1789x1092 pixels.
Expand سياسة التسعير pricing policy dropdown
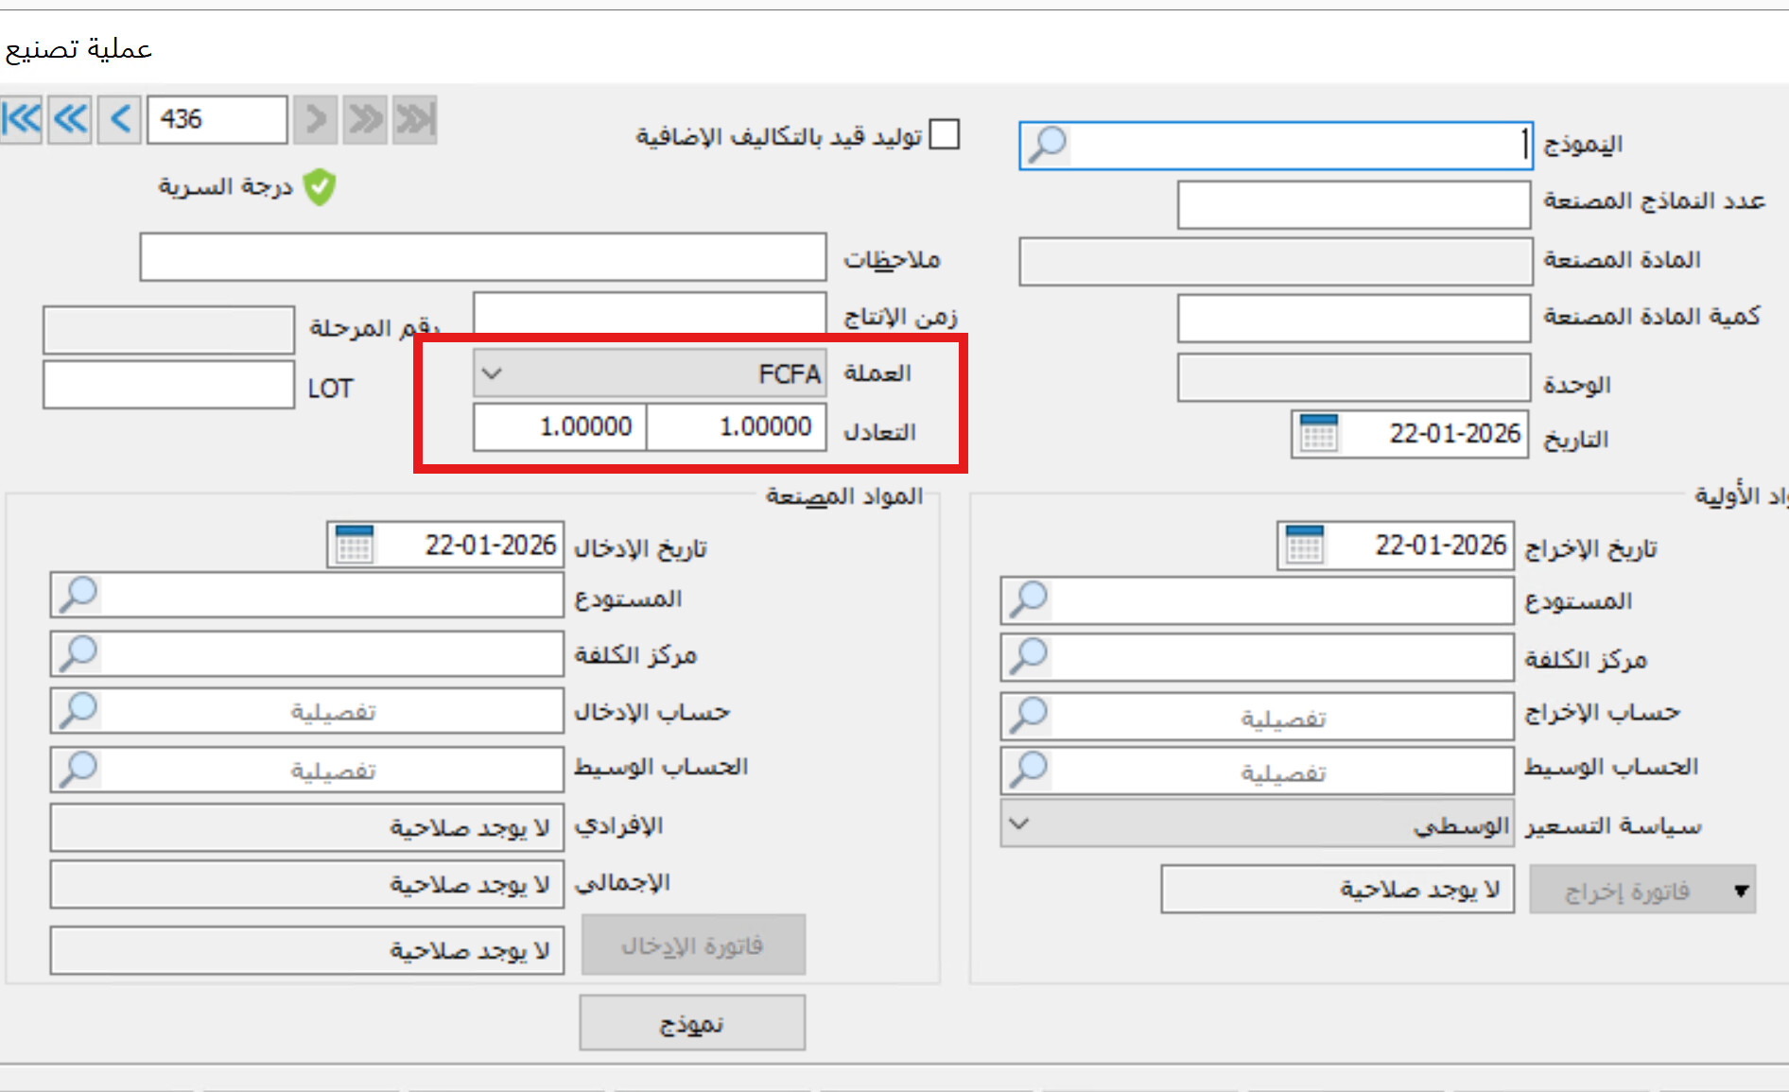pyautogui.click(x=1018, y=823)
